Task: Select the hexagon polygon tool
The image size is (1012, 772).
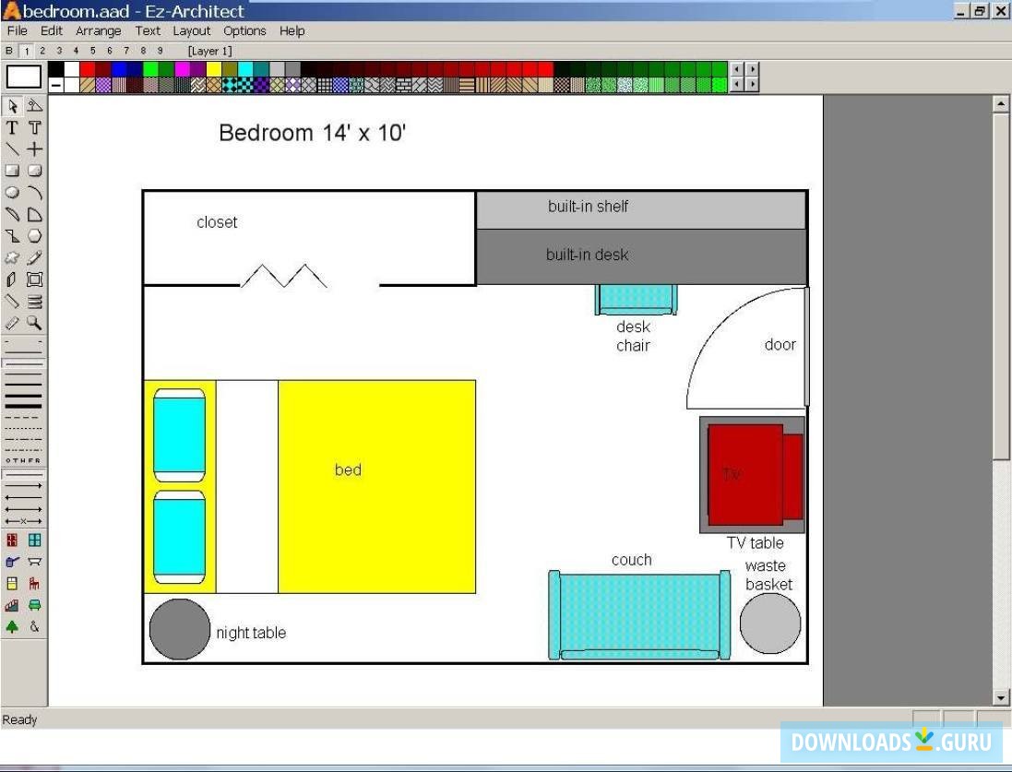Action: pos(35,236)
